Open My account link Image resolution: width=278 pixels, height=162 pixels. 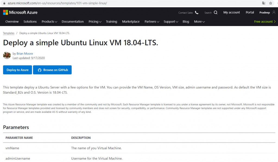click(232, 12)
